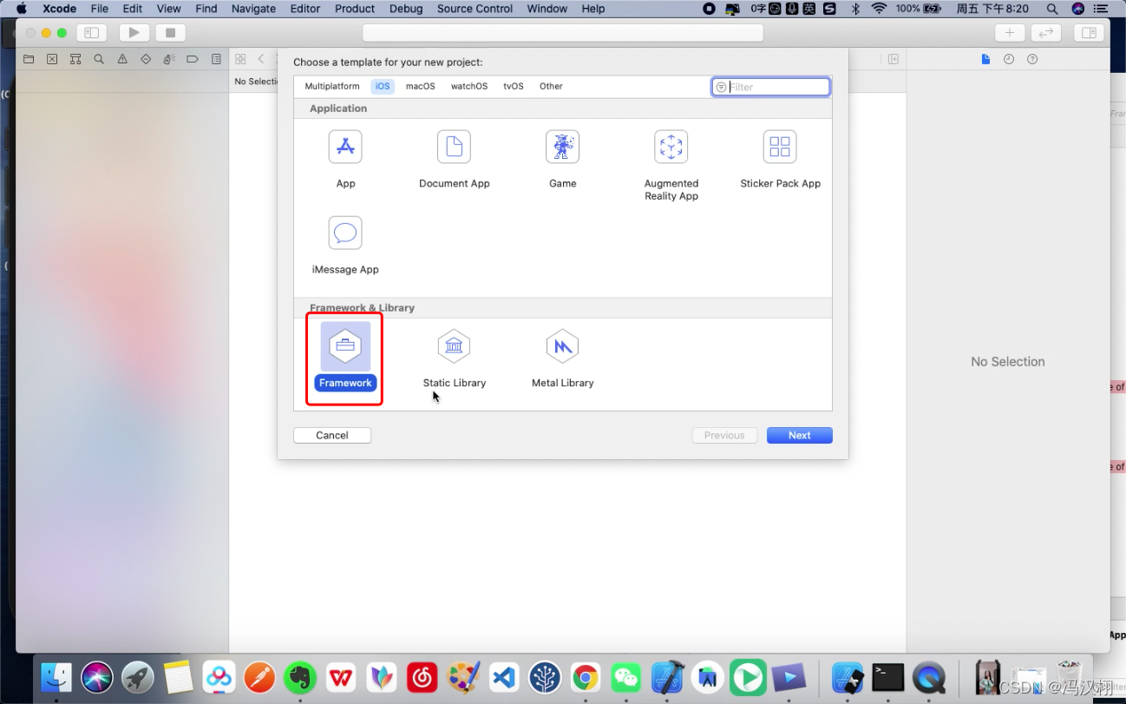Open Finder from the Dock
The width and height of the screenshot is (1126, 704).
(56, 677)
